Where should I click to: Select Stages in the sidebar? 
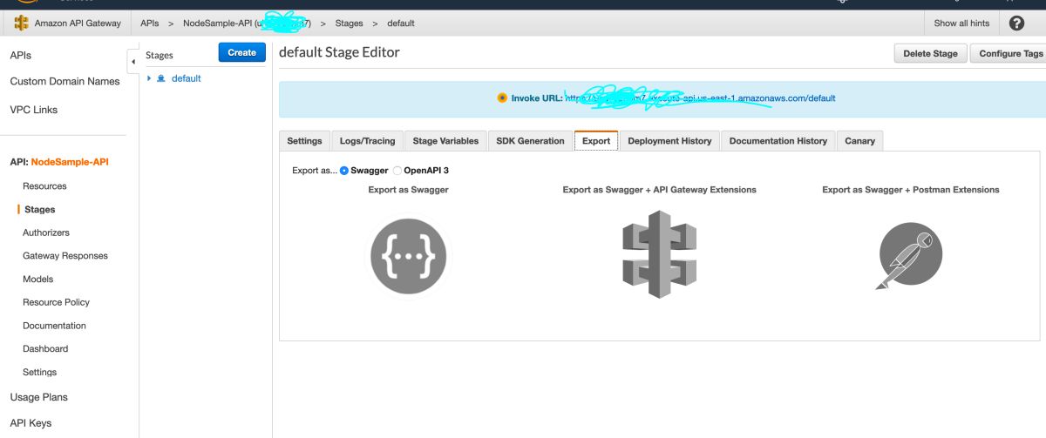coord(40,210)
